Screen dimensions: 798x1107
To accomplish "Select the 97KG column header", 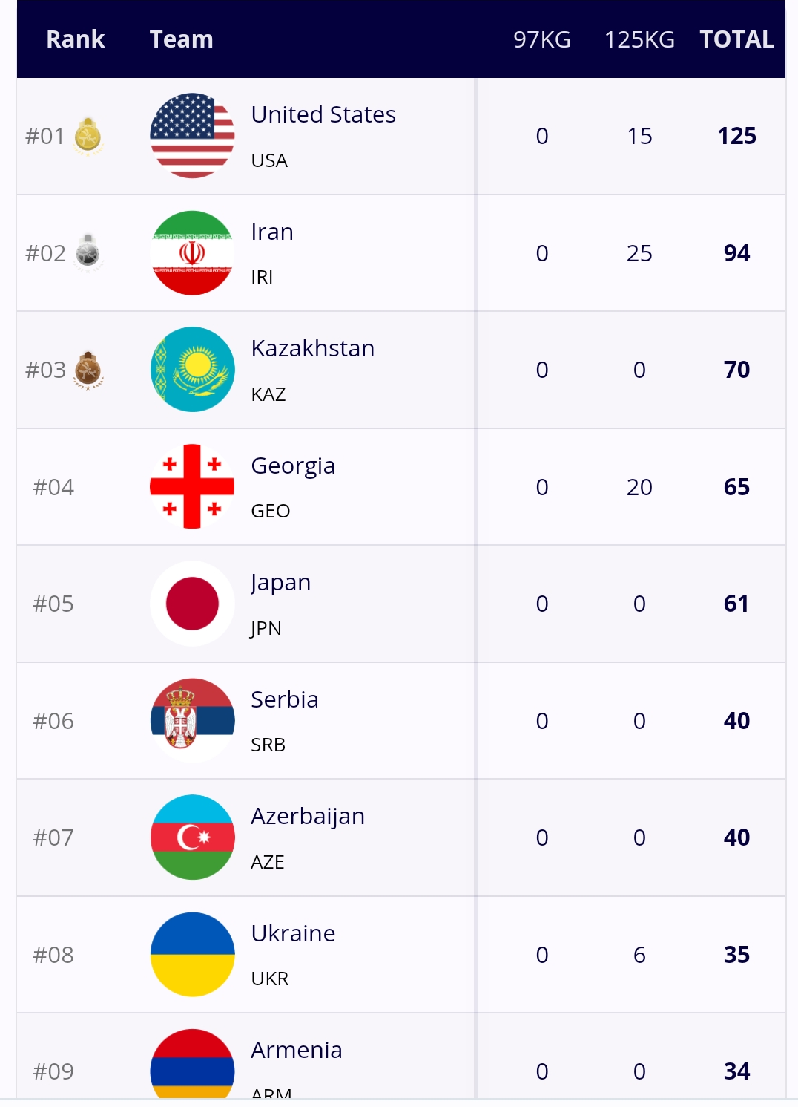I will point(542,39).
